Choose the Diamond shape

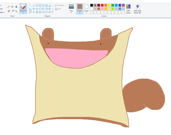point(34,9)
